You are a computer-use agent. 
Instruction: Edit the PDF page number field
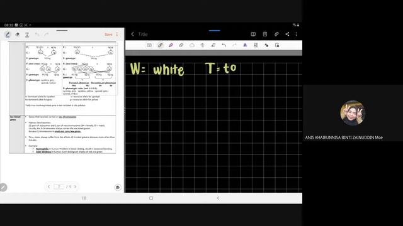click(59, 187)
